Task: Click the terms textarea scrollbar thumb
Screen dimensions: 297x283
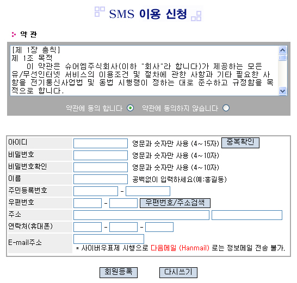Action: pos(282,58)
